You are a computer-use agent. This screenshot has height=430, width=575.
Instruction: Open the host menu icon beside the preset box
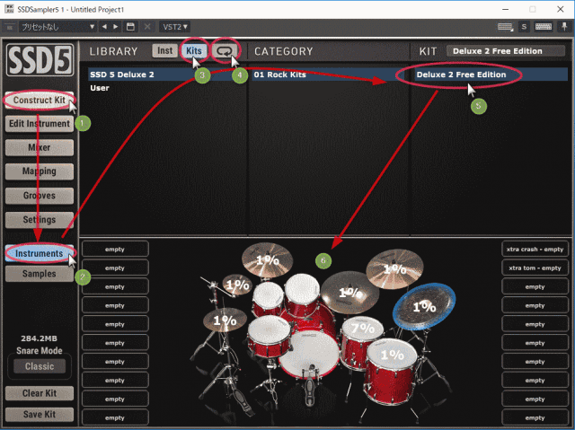[10, 27]
